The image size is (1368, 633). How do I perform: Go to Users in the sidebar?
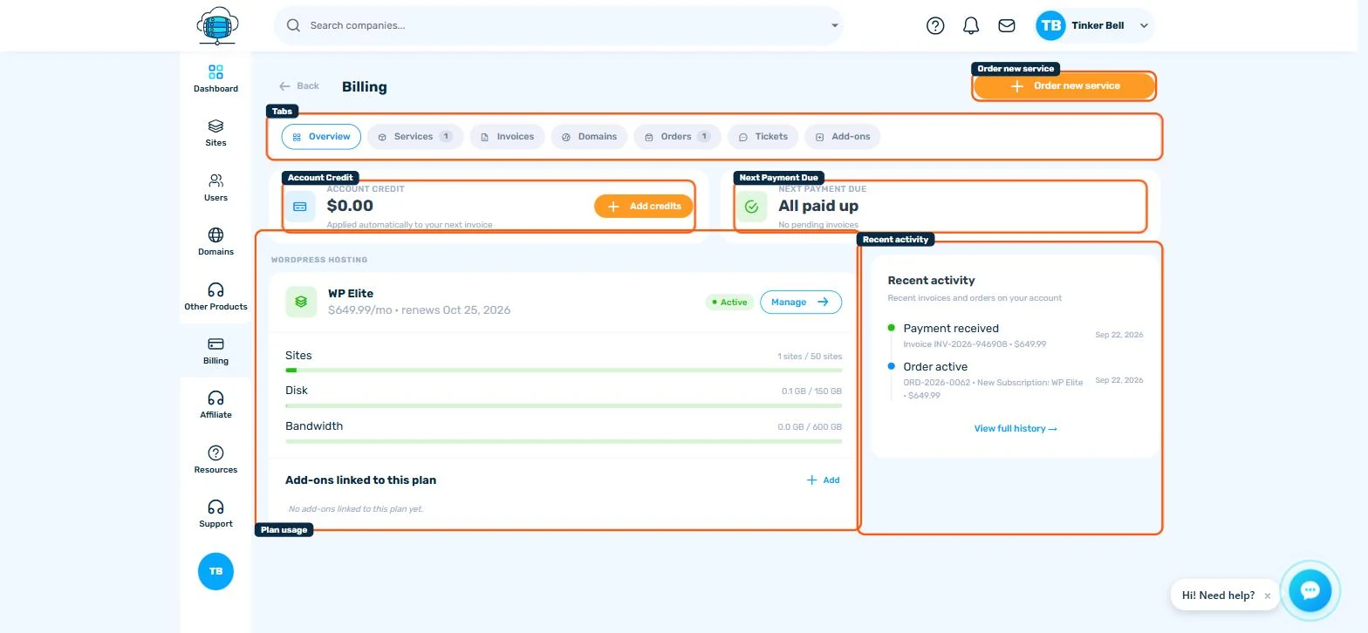click(215, 187)
